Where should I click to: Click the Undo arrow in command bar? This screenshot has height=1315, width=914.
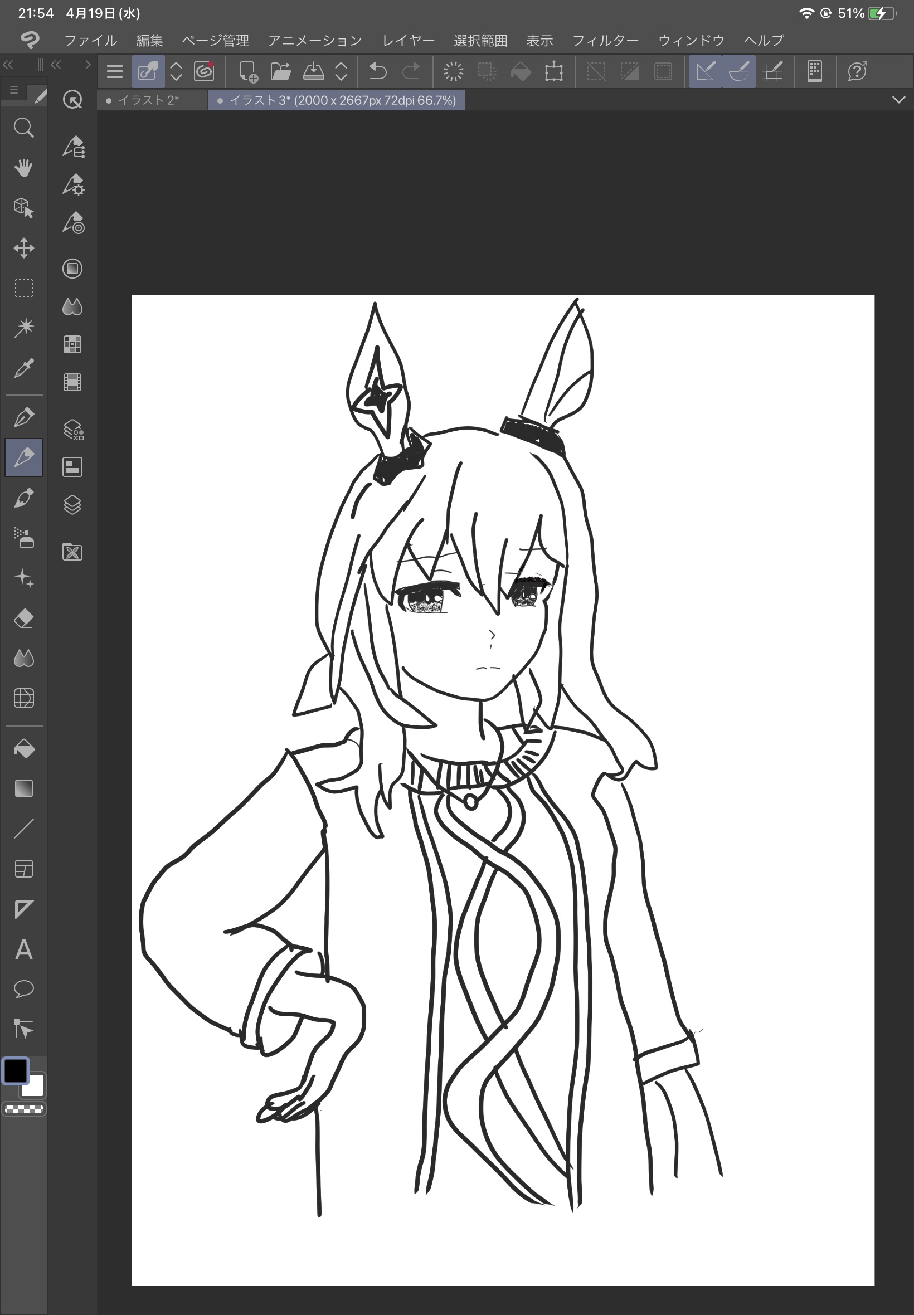point(378,71)
